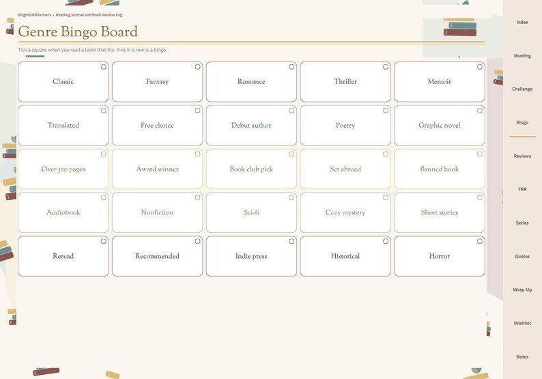
Task: Click the Reread label
Action: coord(63,256)
